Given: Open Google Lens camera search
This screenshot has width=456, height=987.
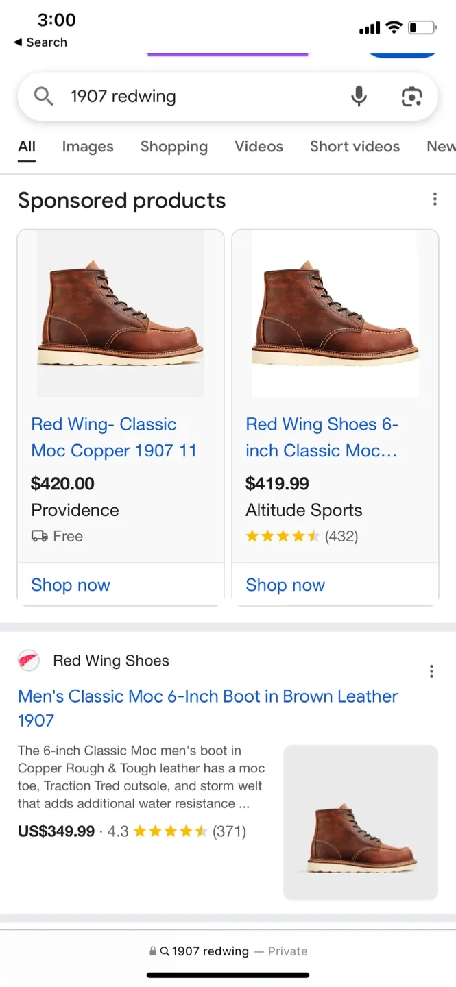Looking at the screenshot, I should click(411, 97).
